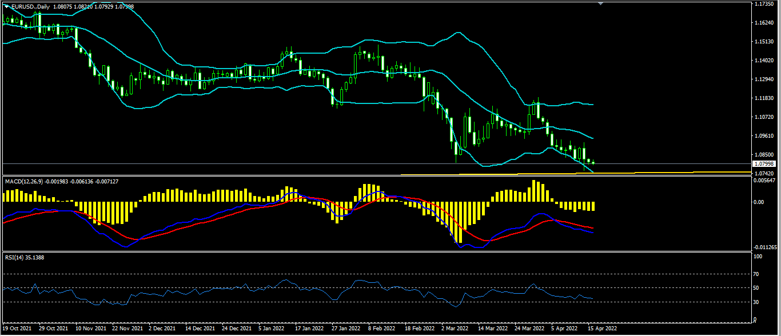Click the 24 Mar 2022 date label
The height and width of the screenshot is (336, 781).
click(530, 329)
